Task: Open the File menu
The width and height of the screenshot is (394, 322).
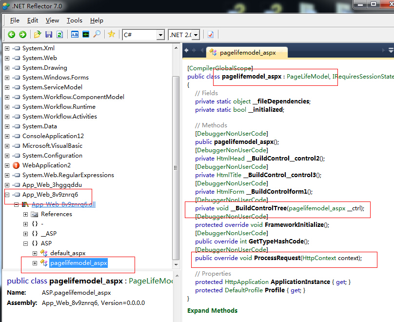Action: (15, 20)
